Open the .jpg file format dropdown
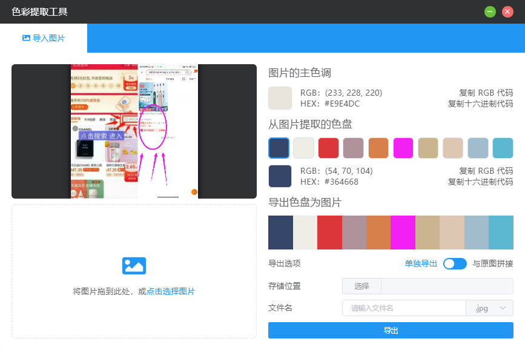Image resolution: width=525 pixels, height=350 pixels. click(489, 308)
